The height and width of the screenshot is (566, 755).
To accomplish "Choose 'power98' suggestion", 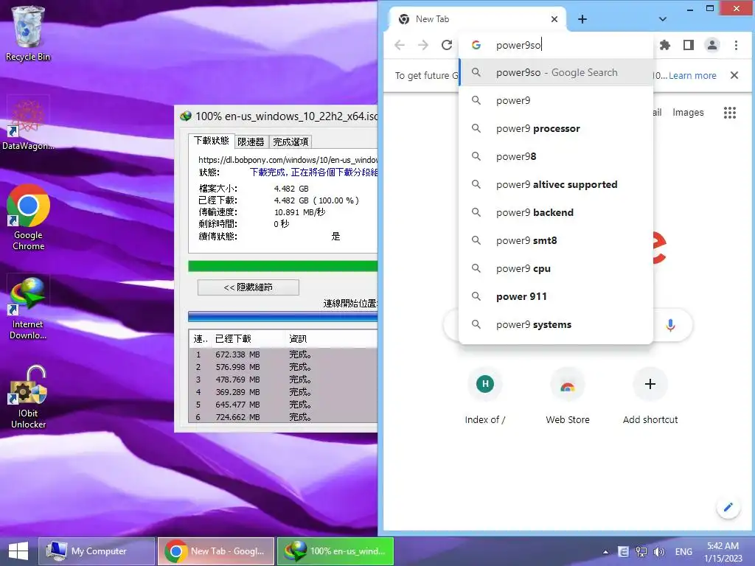I will pos(556,156).
